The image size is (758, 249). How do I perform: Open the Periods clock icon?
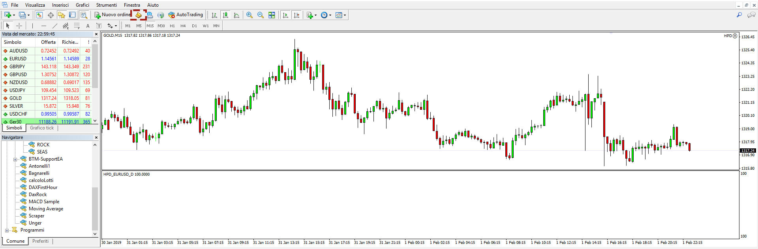tap(324, 15)
